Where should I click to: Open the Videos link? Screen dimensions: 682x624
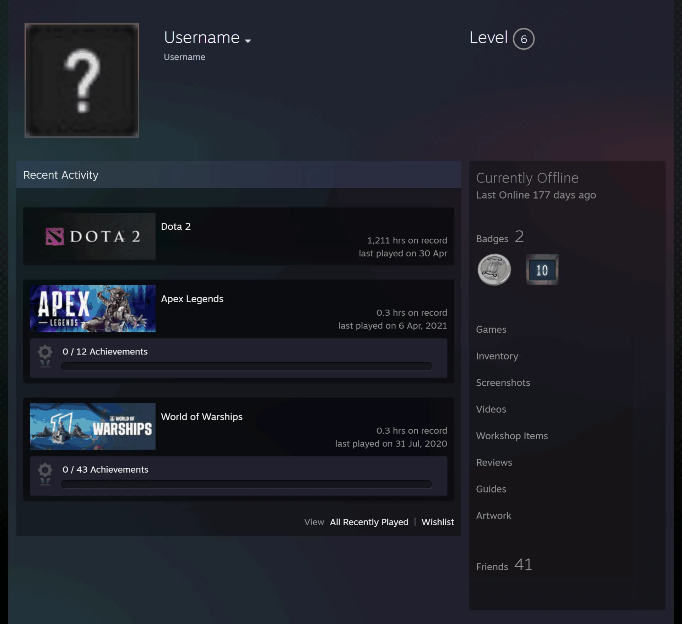tap(491, 409)
